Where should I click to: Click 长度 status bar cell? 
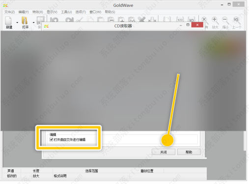tap(36, 171)
